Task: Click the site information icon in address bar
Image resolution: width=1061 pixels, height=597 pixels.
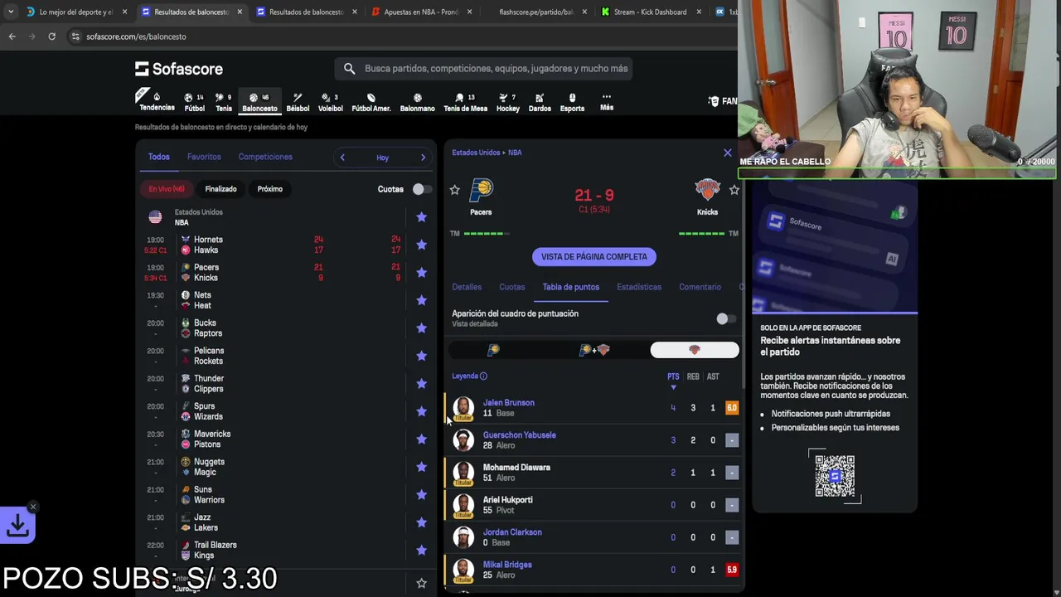Action: pyautogui.click(x=75, y=36)
